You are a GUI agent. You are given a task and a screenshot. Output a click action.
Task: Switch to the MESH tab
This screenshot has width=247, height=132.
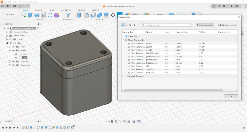point(52,10)
